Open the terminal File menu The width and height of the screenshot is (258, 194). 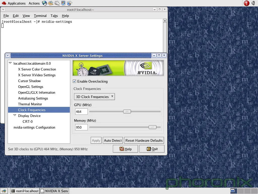[x=6, y=16]
